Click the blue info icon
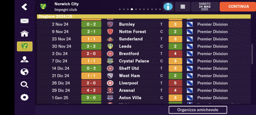This screenshot has height=115, width=256. click(x=168, y=7)
